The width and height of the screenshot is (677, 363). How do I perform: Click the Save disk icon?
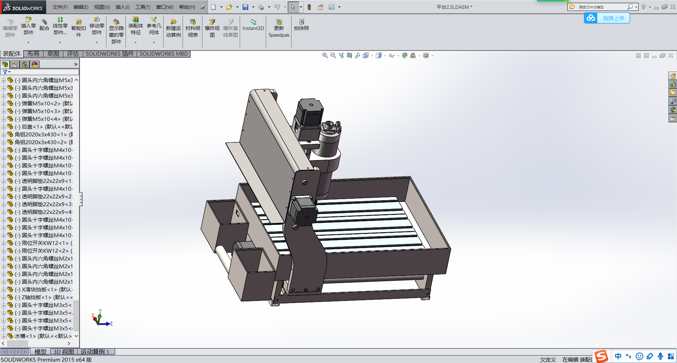245,7
